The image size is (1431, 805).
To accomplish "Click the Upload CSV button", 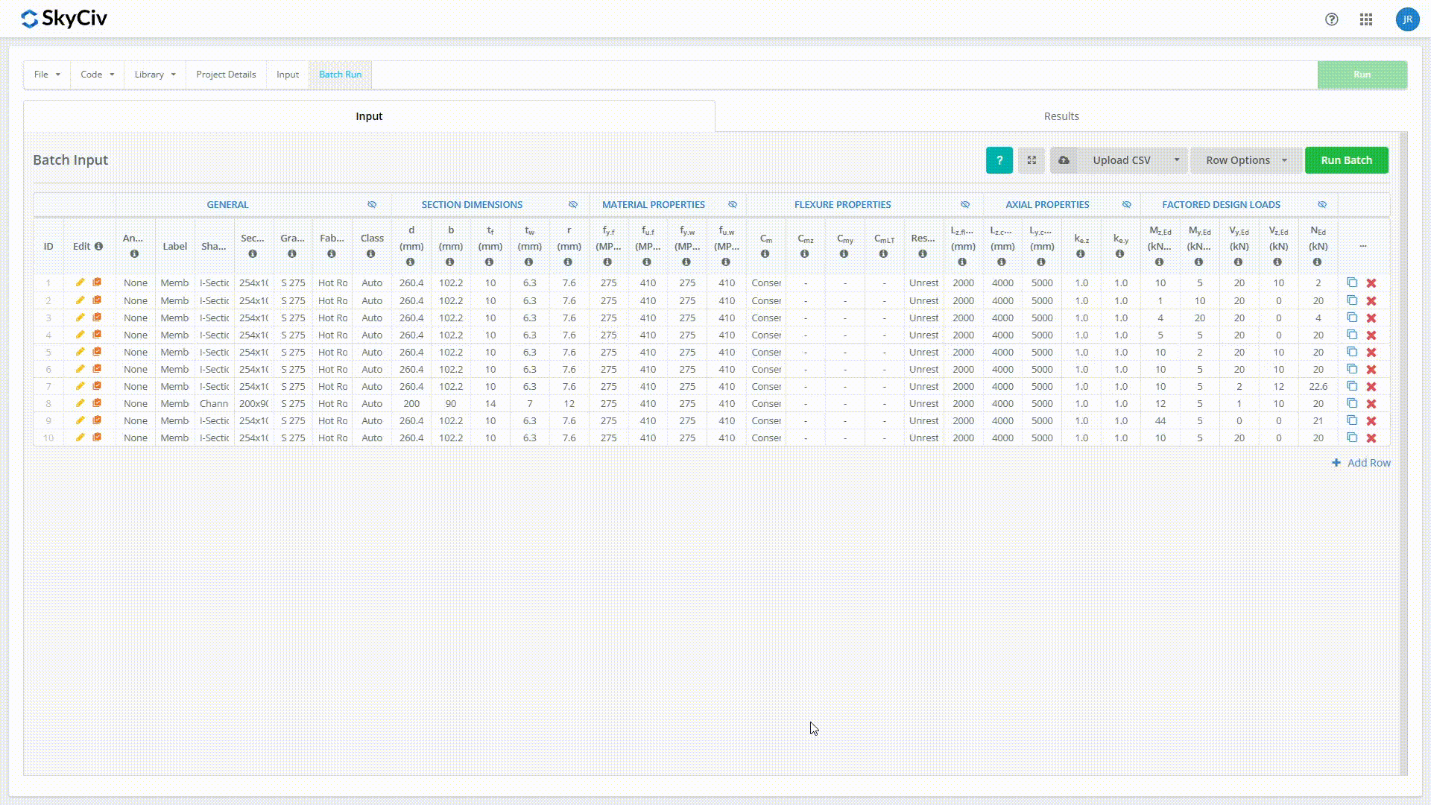I will (1122, 160).
